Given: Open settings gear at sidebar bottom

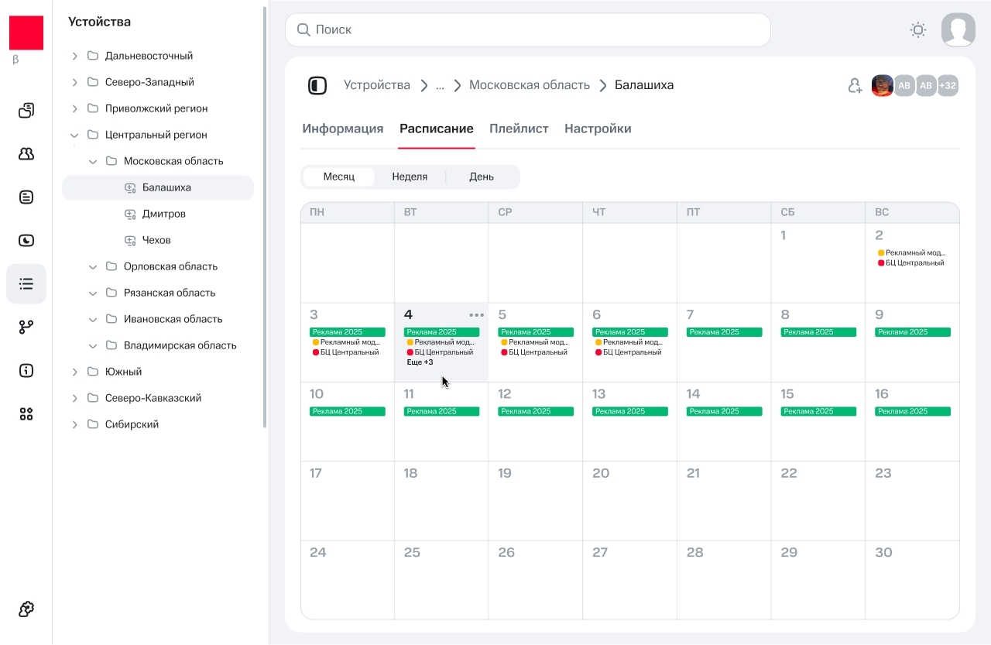Looking at the screenshot, I should [26, 609].
